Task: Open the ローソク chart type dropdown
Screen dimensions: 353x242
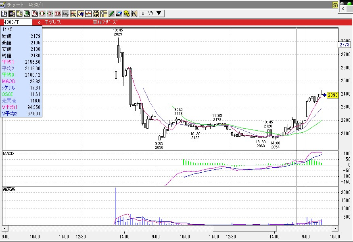Action: pos(152,13)
